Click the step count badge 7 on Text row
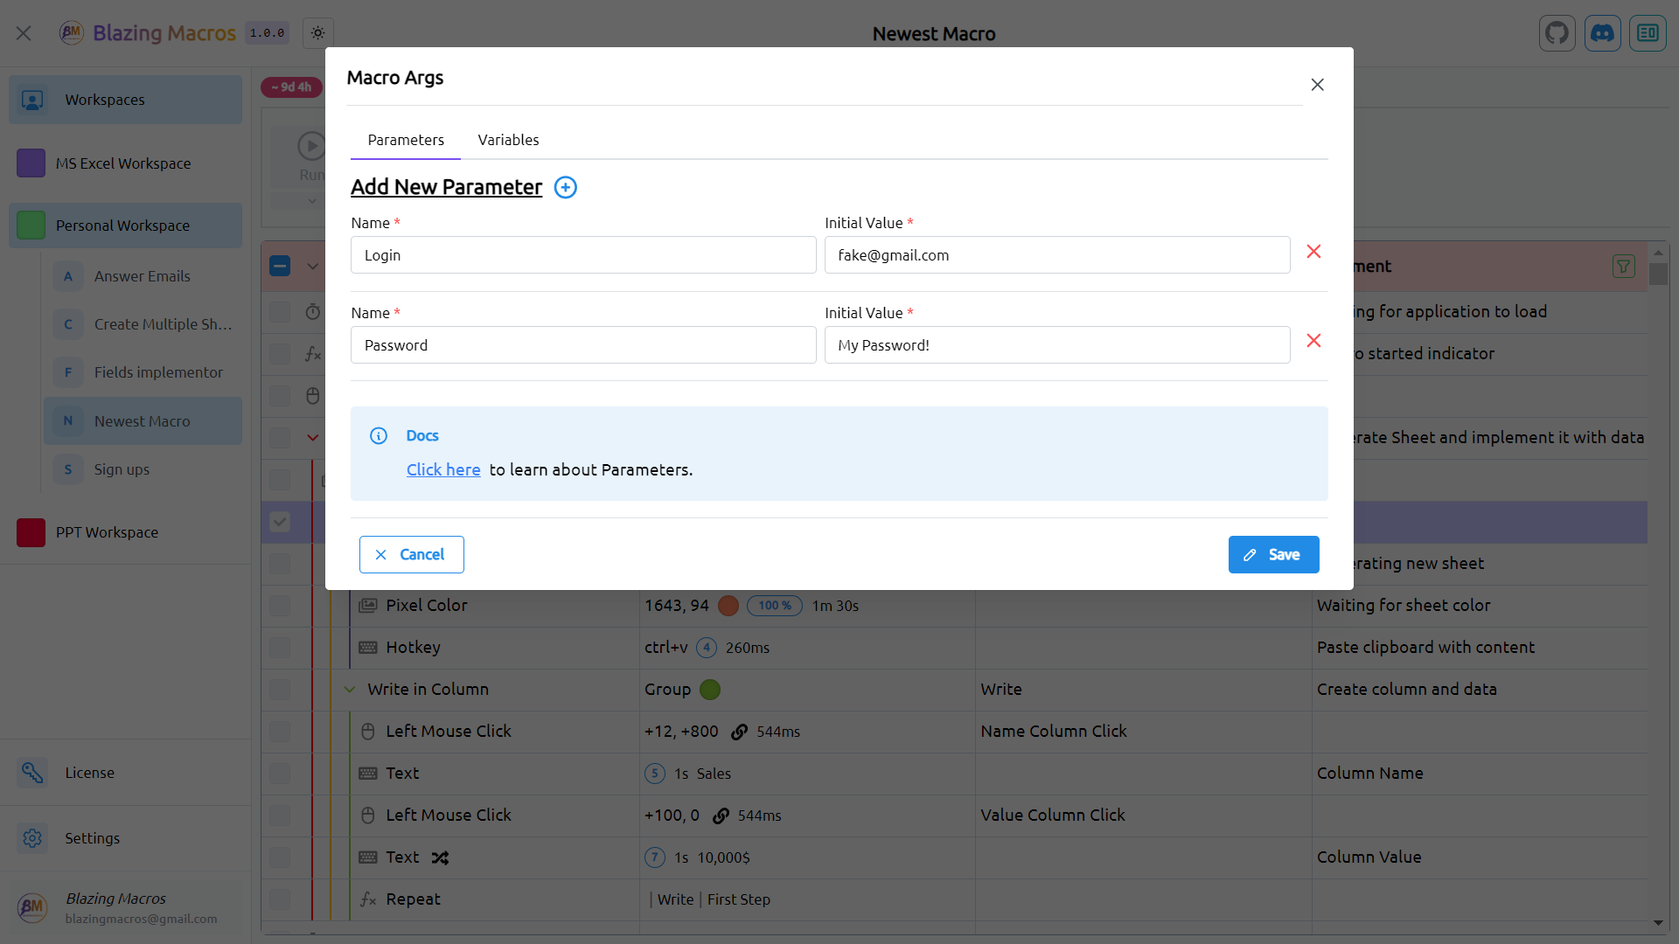This screenshot has width=1679, height=944. click(x=655, y=857)
